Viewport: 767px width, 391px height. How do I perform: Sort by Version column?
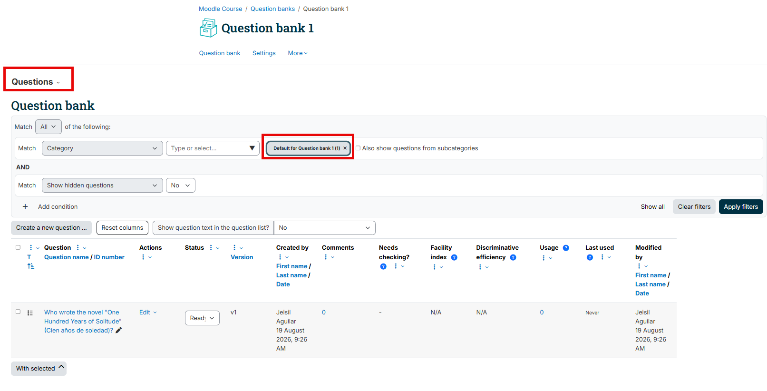coord(242,257)
